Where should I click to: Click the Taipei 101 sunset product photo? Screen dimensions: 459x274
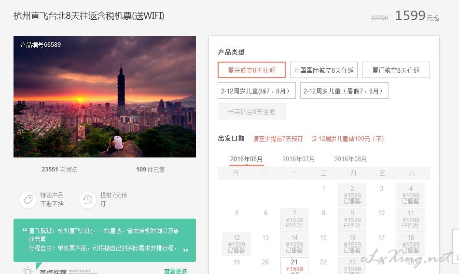coord(105,97)
